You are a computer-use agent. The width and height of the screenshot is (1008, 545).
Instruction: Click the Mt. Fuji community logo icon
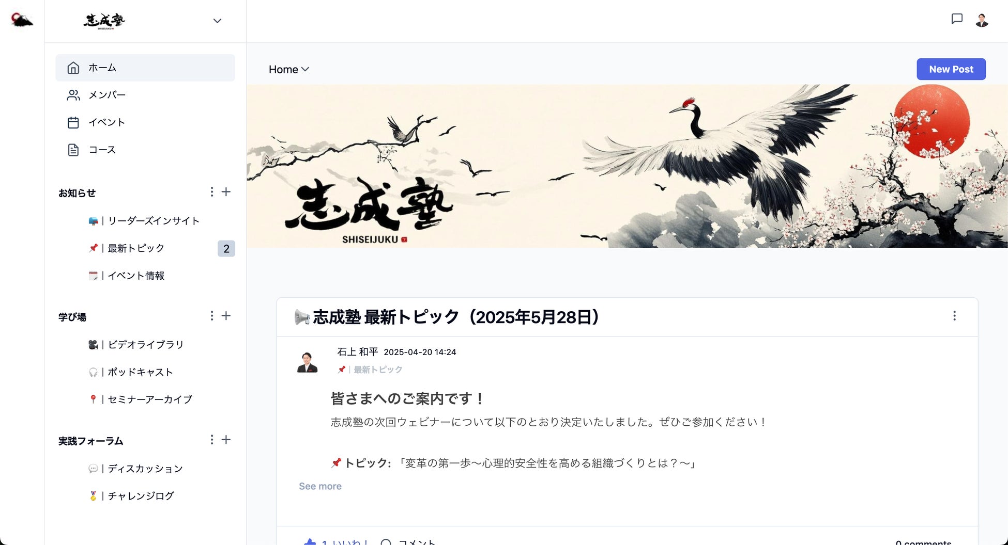tap(22, 20)
